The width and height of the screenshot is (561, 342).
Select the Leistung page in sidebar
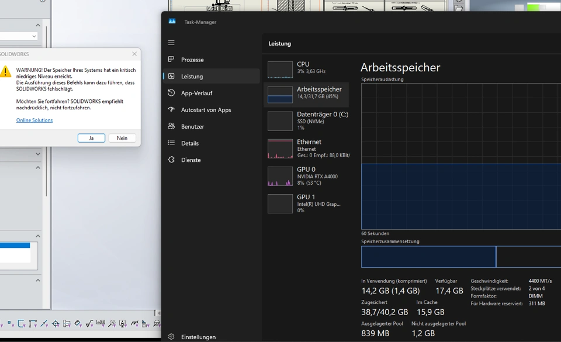coord(211,76)
